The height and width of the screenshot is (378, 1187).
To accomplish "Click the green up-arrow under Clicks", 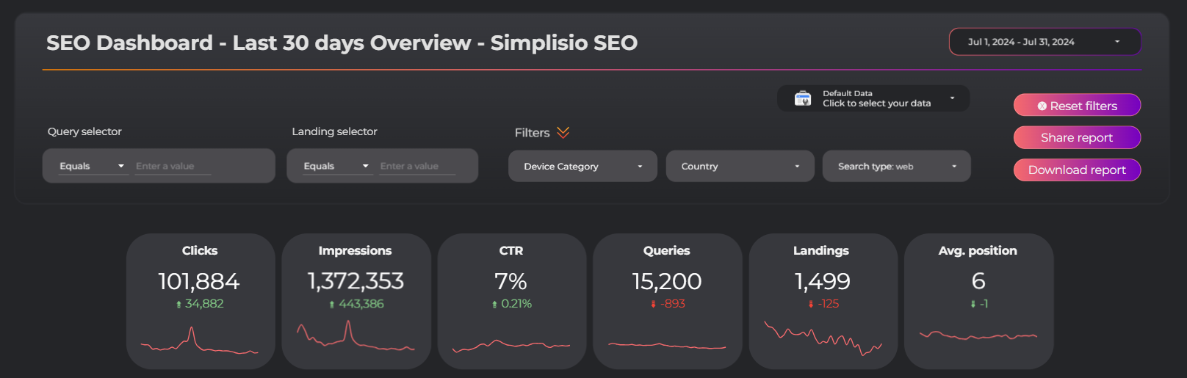I will 178,304.
